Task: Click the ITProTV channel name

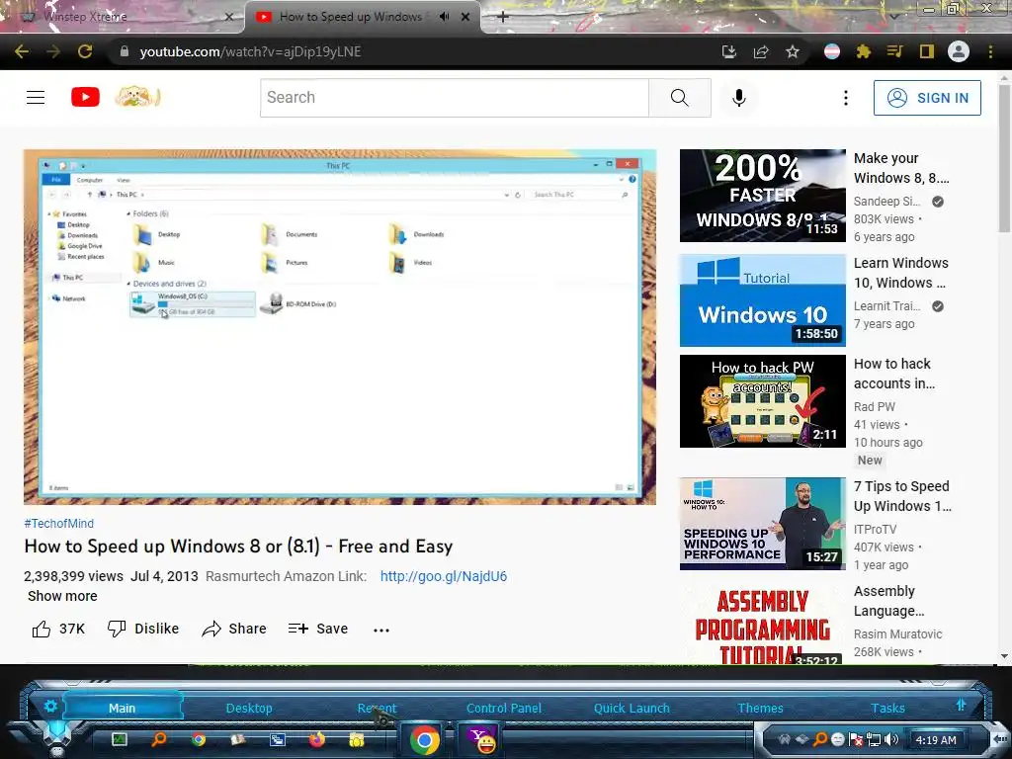Action: [876, 530]
